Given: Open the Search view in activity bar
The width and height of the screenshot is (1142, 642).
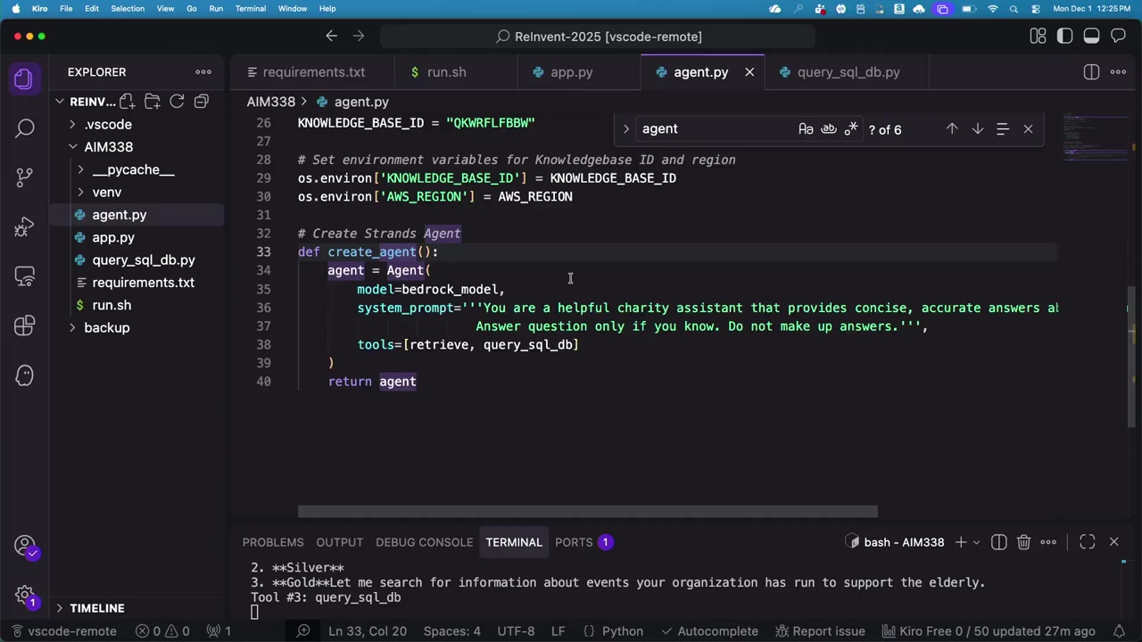Looking at the screenshot, I should 24,128.
